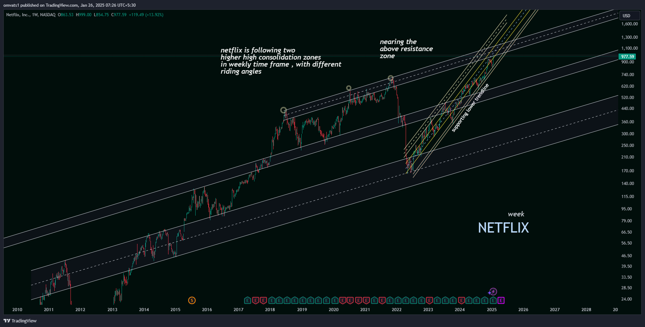This screenshot has width=645, height=327.
Task: Click the 2010 year label on time axis
Action: [17, 310]
